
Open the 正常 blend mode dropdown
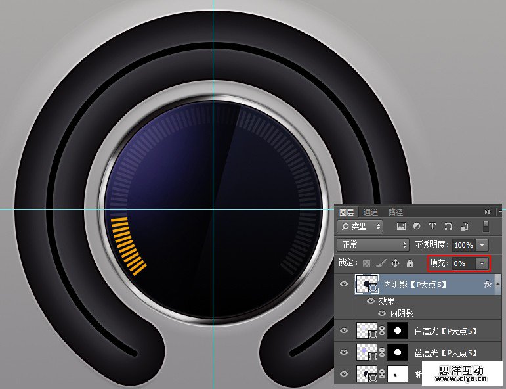coord(373,244)
